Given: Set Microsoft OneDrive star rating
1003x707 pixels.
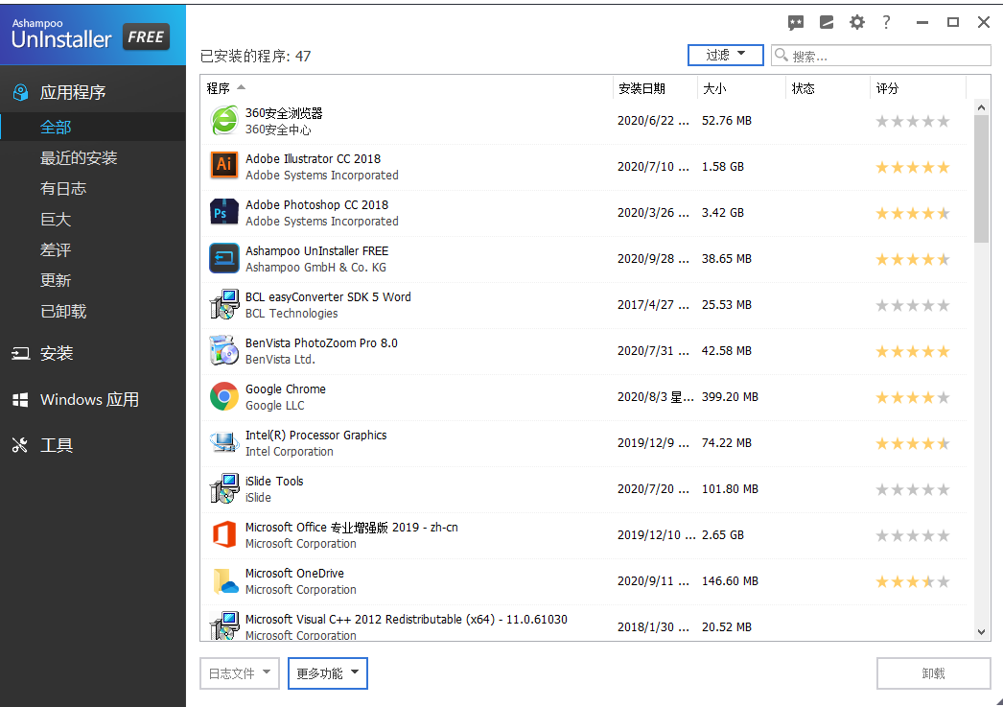Looking at the screenshot, I should [x=913, y=581].
